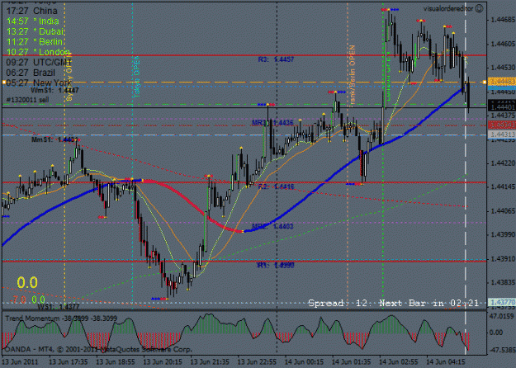Select the '17:27 China' clock row

32,11
